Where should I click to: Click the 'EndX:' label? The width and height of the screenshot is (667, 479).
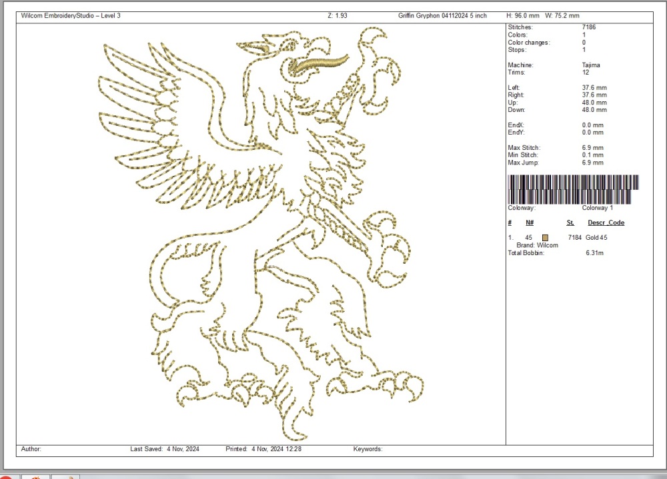click(x=516, y=125)
